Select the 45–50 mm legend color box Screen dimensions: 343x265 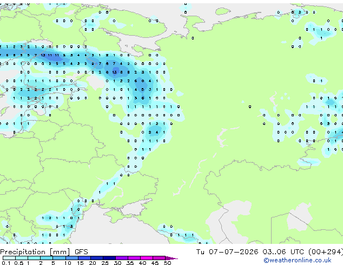point(159,258)
